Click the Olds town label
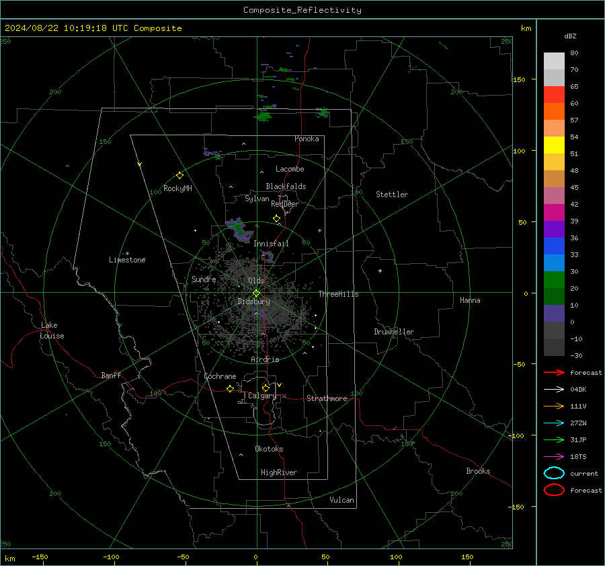 256,281
